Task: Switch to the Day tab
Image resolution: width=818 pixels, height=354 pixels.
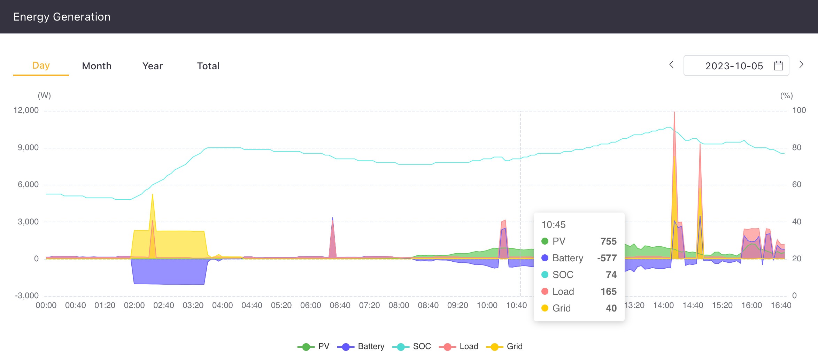Action: [41, 66]
